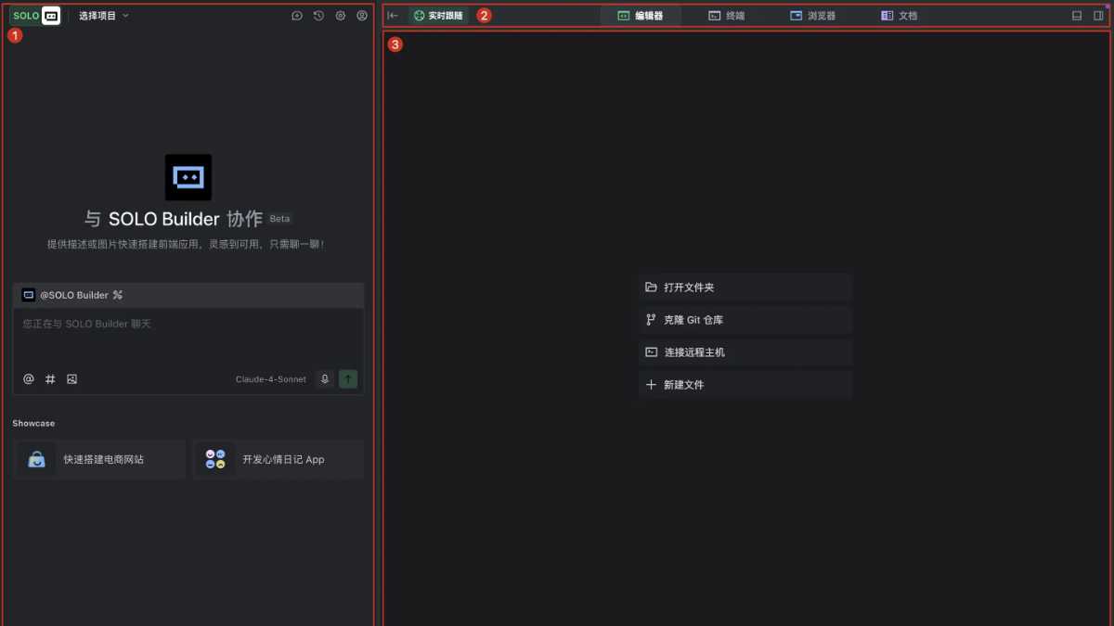Click the new chat icon
This screenshot has height=626, width=1114.
[297, 16]
